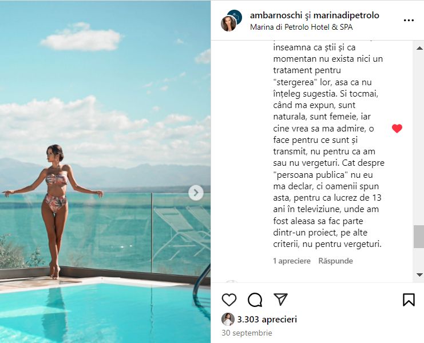Open the ambarnoschi username link
The height and width of the screenshot is (343, 424).
[x=276, y=15]
